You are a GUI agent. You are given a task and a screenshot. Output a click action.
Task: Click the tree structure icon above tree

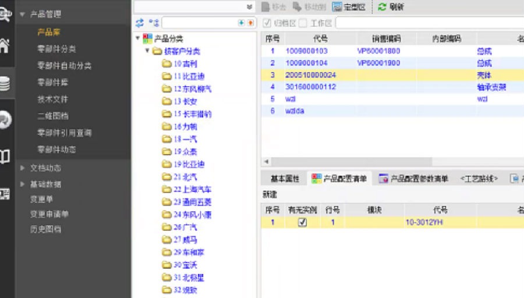point(154,23)
